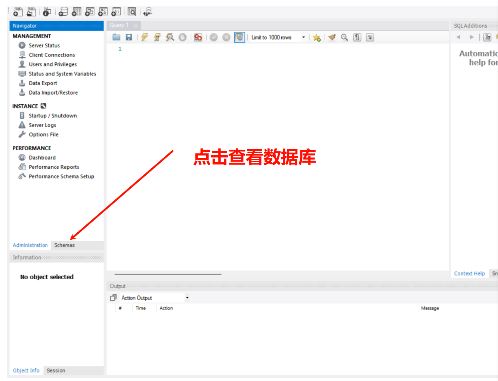
Task: Close the Query 1 tab
Action: [x=136, y=26]
